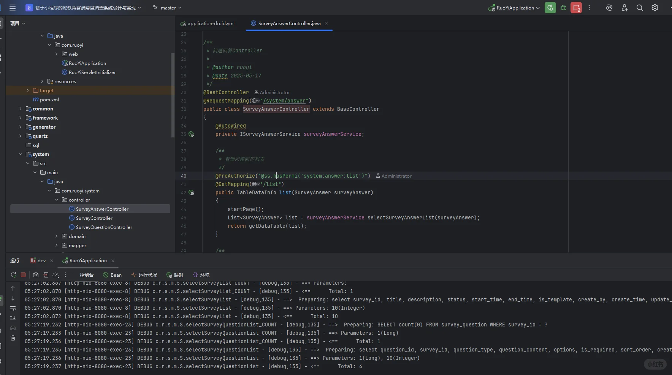The width and height of the screenshot is (672, 375).
Task: Select pom.xml in the project tree
Action: coord(46,99)
